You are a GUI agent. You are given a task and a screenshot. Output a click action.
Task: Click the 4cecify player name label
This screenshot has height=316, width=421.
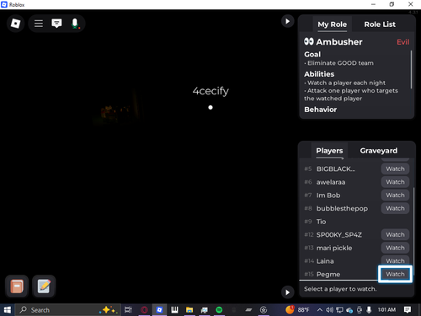(x=210, y=91)
